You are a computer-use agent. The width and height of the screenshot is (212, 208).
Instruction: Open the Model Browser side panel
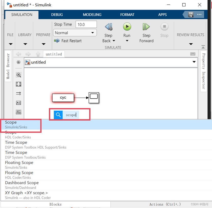(x=8, y=66)
